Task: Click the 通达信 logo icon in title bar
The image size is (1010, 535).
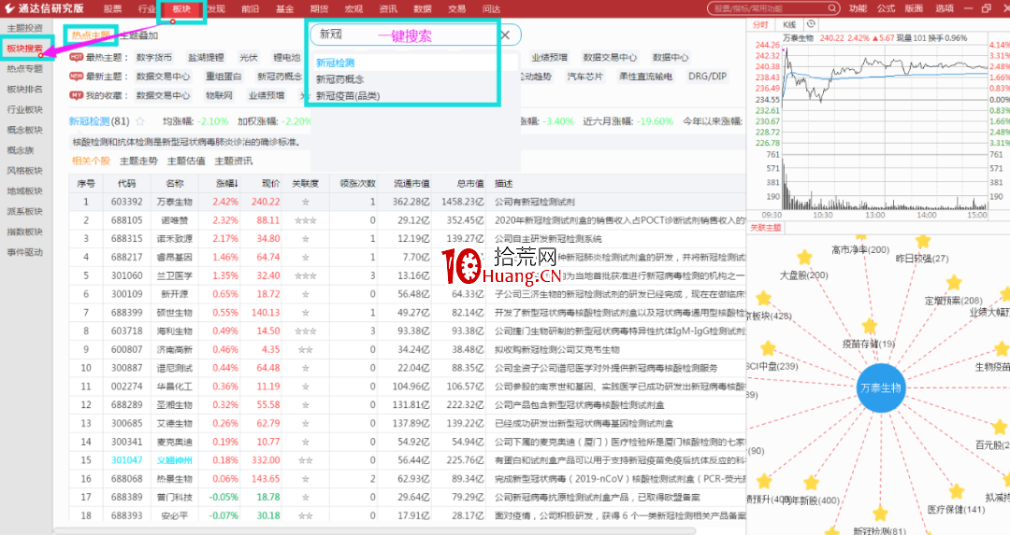Action: (x=9, y=8)
